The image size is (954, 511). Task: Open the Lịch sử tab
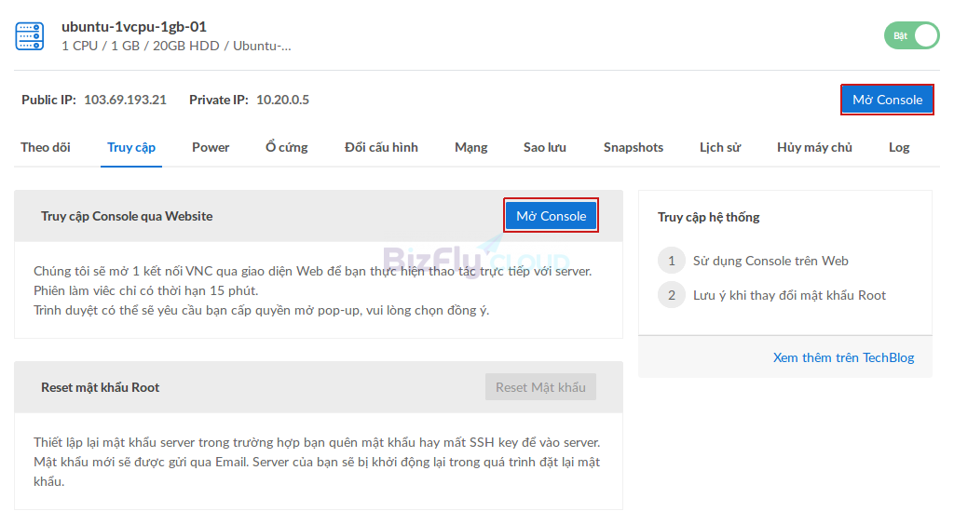[720, 147]
